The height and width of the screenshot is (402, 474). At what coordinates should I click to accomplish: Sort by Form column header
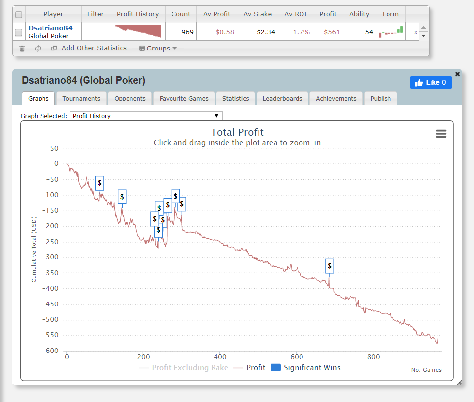pos(390,14)
